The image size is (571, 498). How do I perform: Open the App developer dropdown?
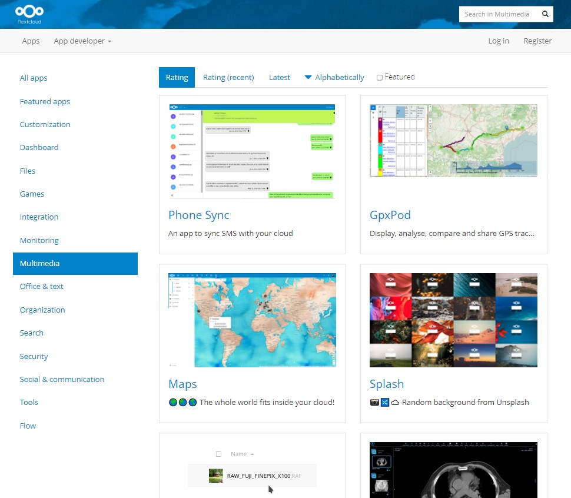(82, 41)
